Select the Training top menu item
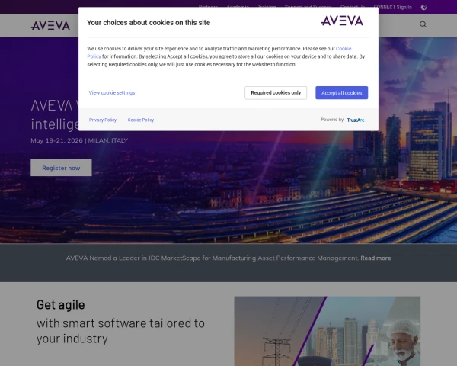This screenshot has width=457, height=366. (267, 6)
